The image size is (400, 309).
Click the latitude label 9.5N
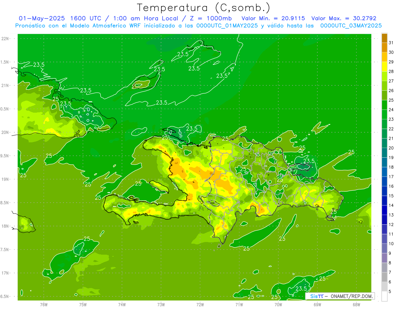(5, 156)
